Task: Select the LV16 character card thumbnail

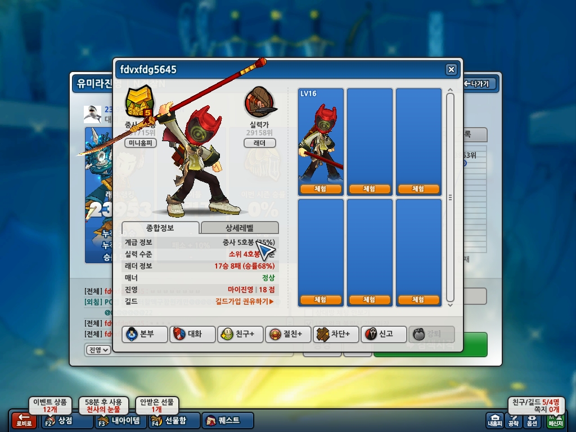Action: pyautogui.click(x=321, y=141)
